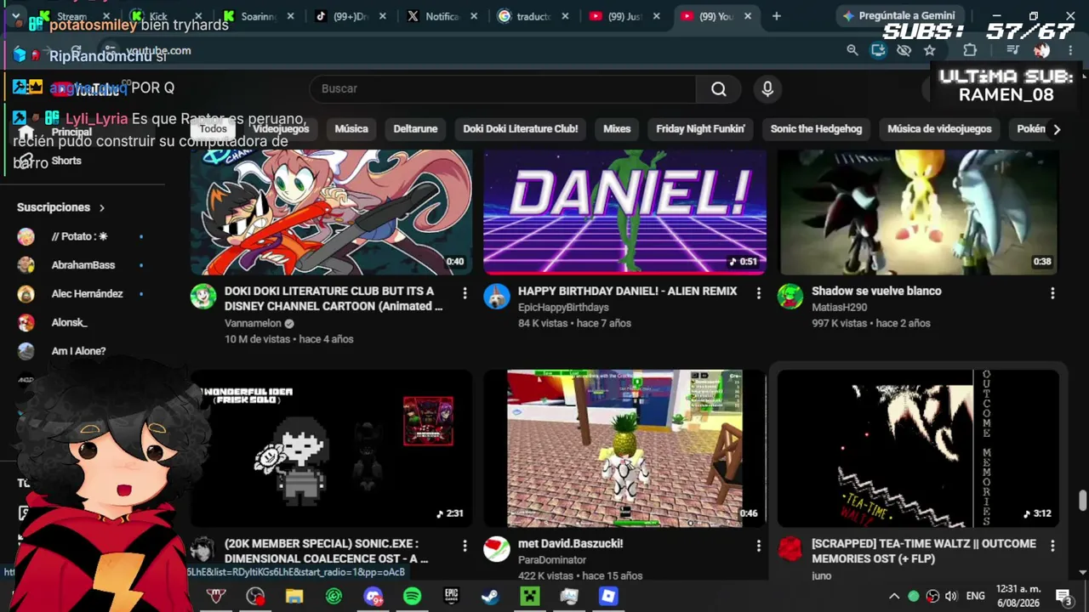1089x612 pixels.
Task: Open Roblox from the taskbar
Action: (x=608, y=597)
